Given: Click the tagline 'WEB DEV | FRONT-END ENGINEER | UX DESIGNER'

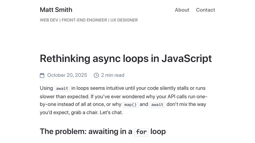Looking at the screenshot, I should click(x=89, y=20).
